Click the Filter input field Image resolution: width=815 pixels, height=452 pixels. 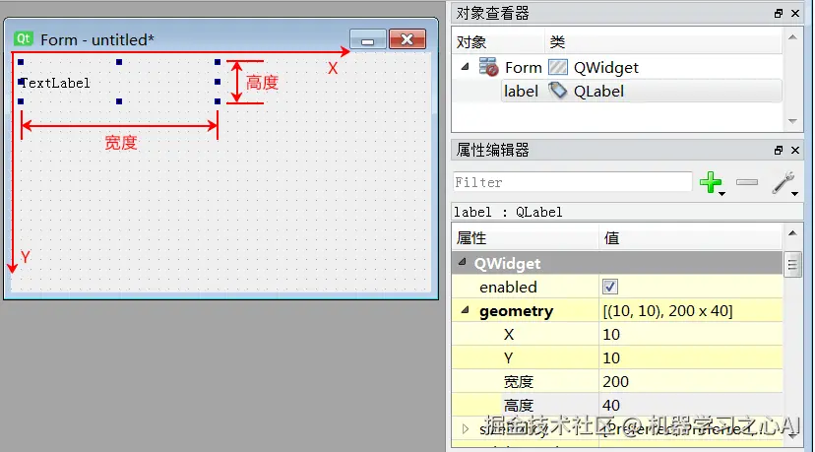click(572, 182)
